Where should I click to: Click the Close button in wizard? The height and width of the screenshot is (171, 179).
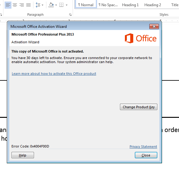coord(146,155)
